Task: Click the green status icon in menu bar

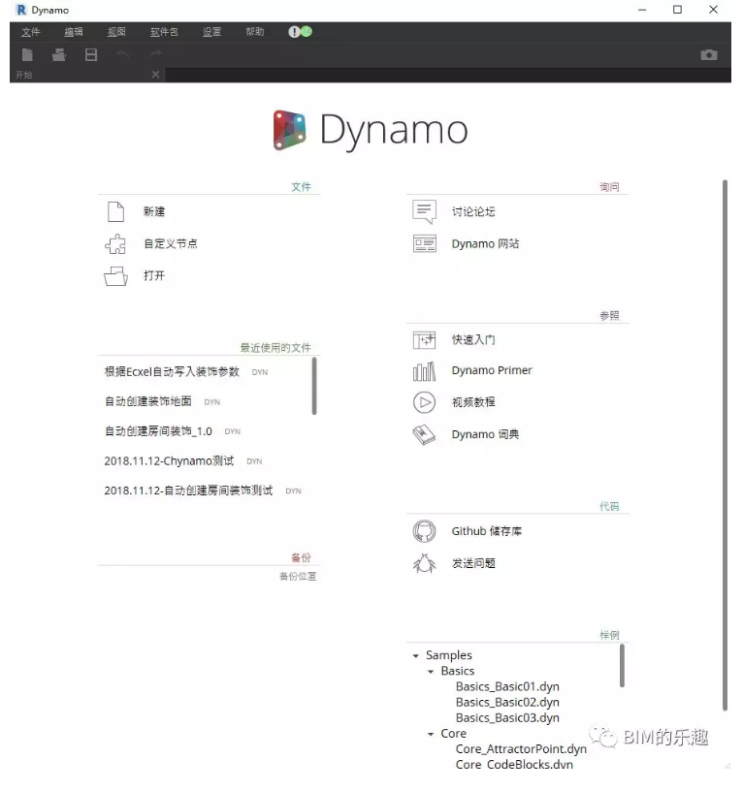Action: (307, 32)
